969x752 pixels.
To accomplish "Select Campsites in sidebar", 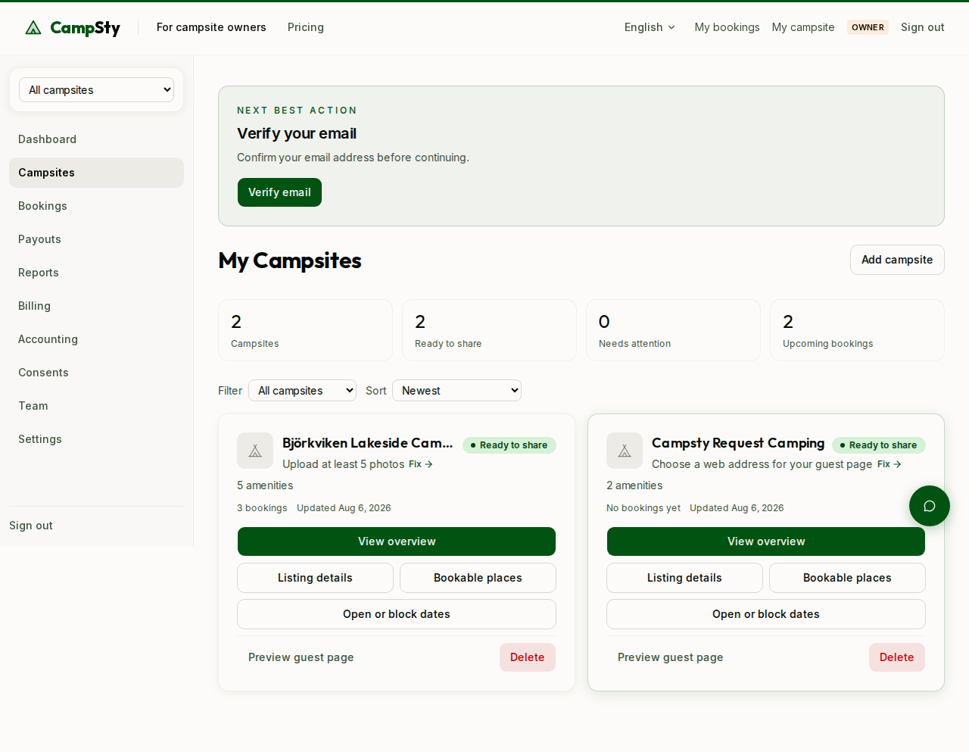I will tap(96, 173).
